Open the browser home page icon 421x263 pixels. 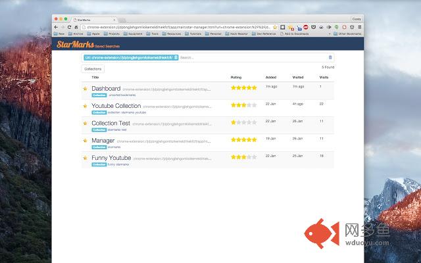click(x=76, y=27)
